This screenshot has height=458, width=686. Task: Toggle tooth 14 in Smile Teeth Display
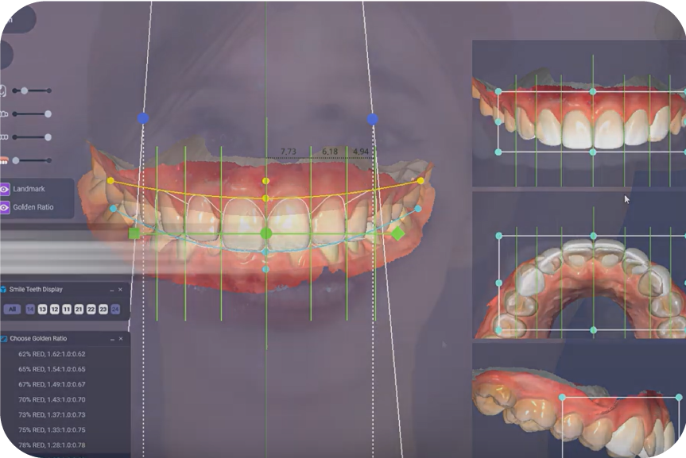30,310
